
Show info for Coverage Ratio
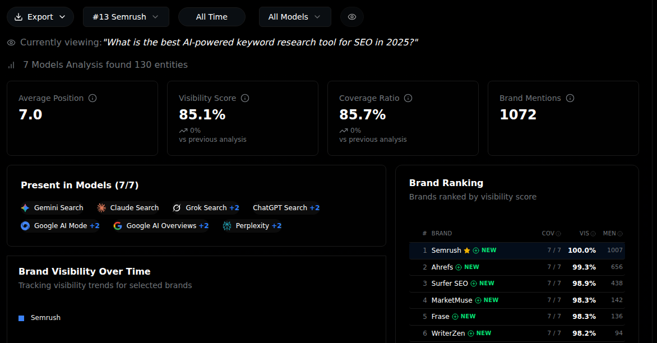coord(408,98)
